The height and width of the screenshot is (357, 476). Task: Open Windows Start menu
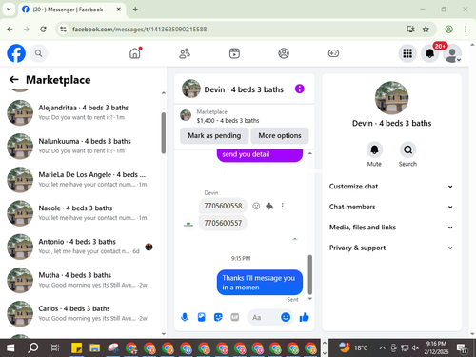click(10, 348)
